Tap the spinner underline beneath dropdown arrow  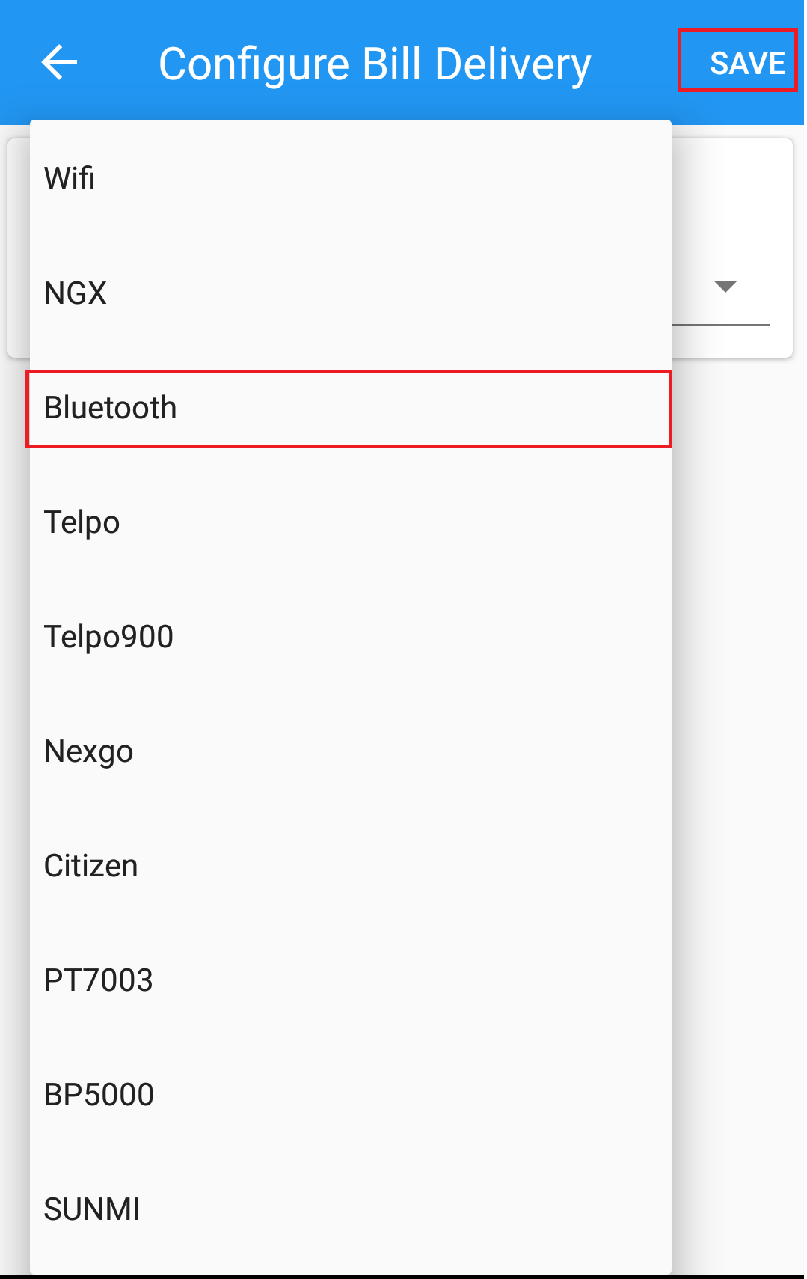[x=721, y=325]
